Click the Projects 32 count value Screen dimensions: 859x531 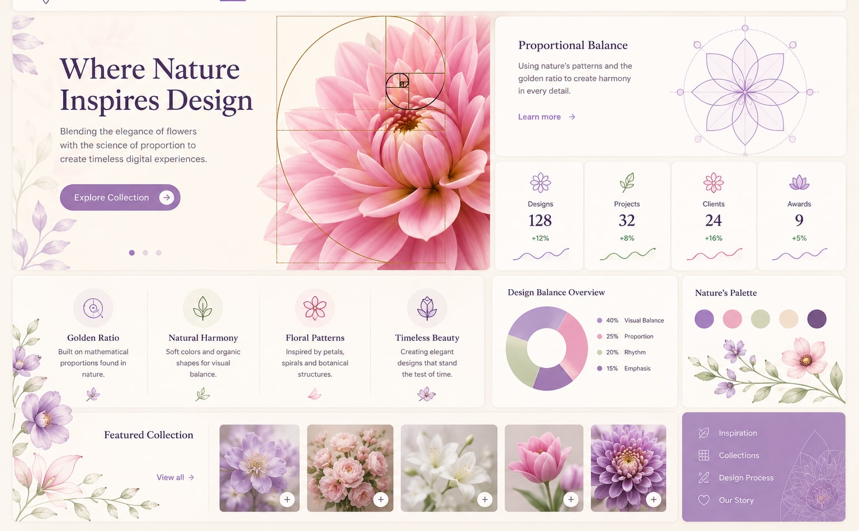tap(627, 221)
